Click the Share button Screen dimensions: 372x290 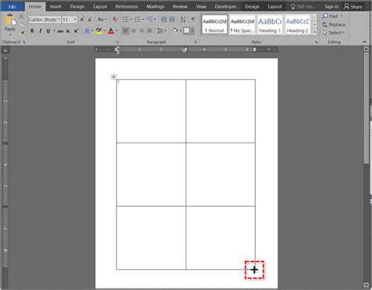(353, 6)
